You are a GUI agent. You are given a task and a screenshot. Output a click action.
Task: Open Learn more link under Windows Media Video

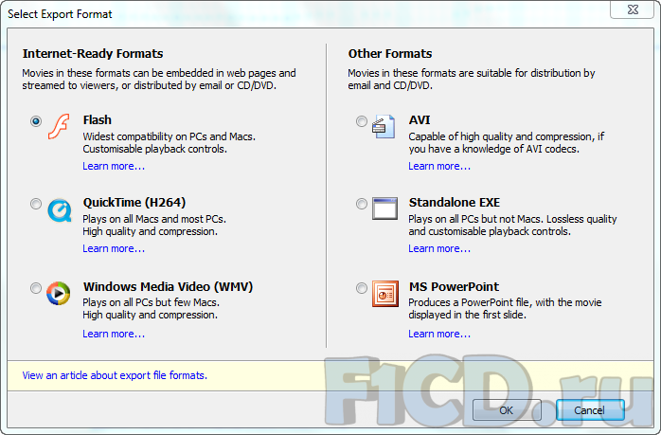pyautogui.click(x=114, y=335)
